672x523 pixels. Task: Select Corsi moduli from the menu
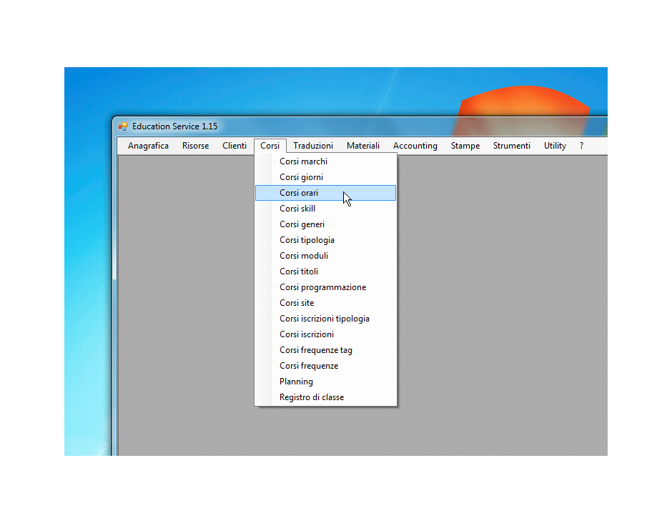[x=326, y=256]
